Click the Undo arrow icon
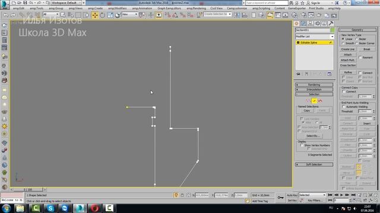Image resolution: width=380 pixels, height=213 pixels. [6, 15]
